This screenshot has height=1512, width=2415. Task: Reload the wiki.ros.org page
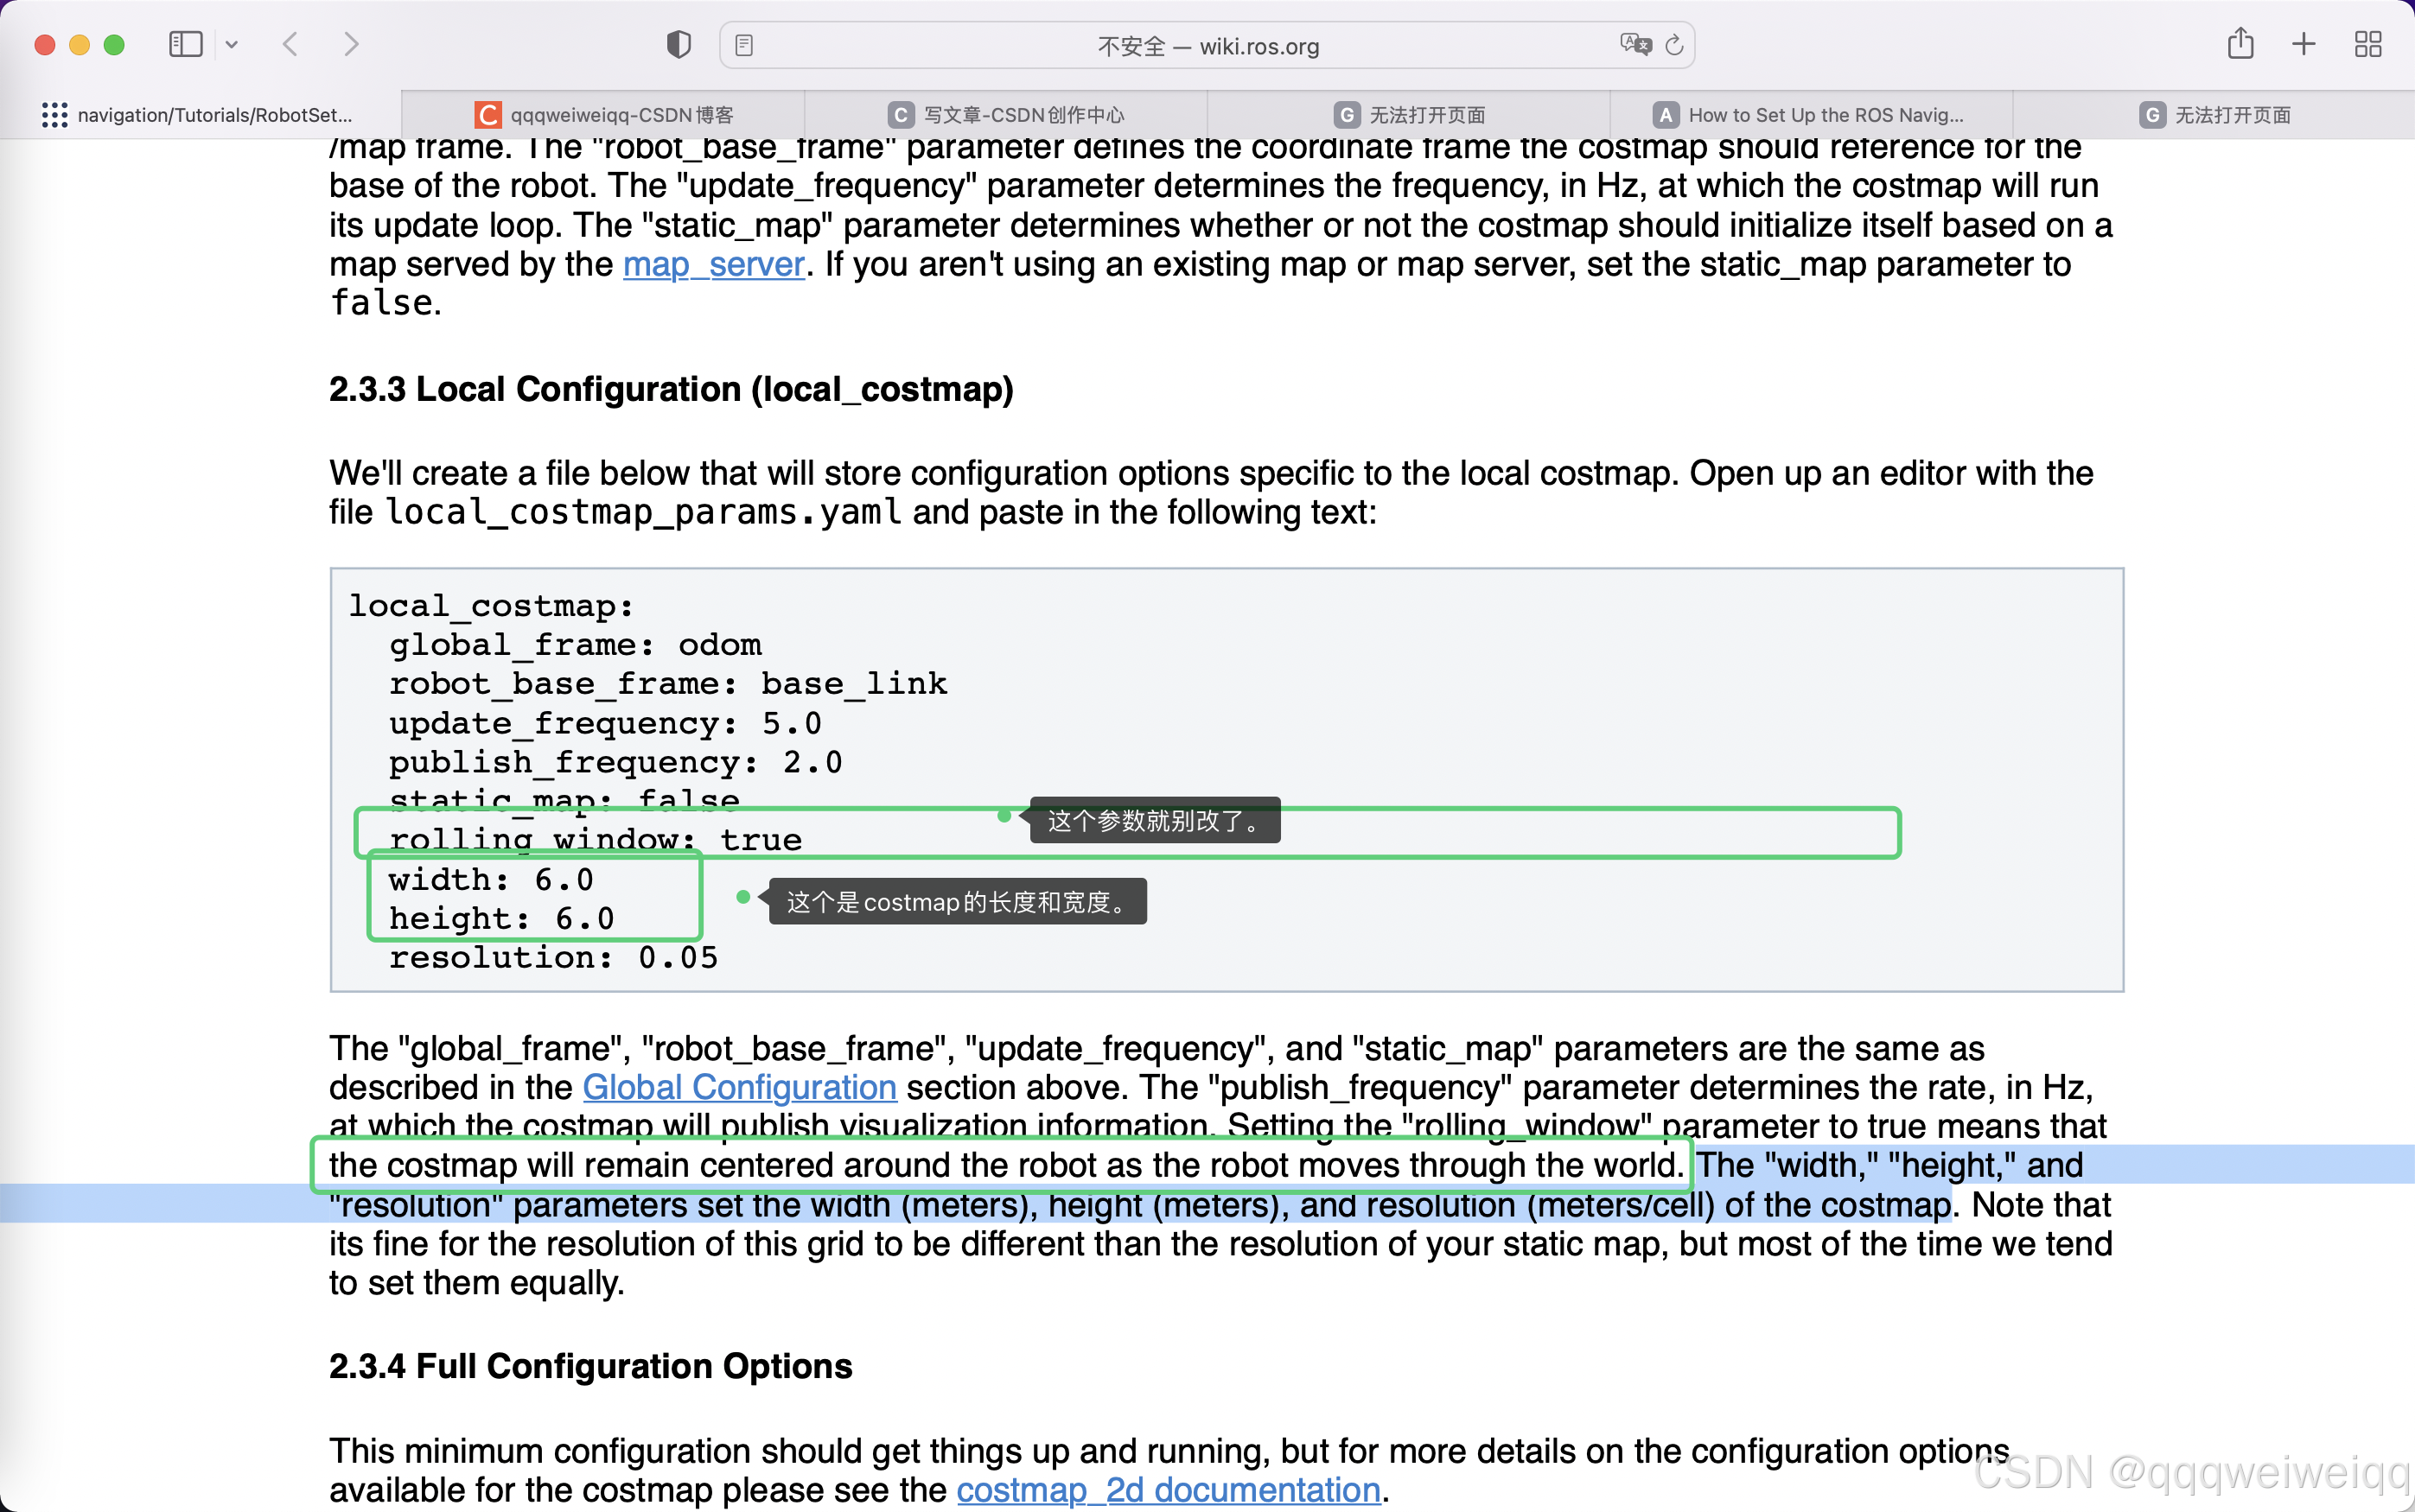[x=1673, y=45]
